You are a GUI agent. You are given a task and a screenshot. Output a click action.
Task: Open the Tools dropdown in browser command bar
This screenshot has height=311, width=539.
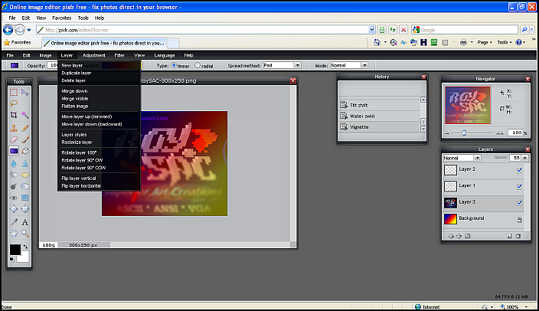point(505,42)
